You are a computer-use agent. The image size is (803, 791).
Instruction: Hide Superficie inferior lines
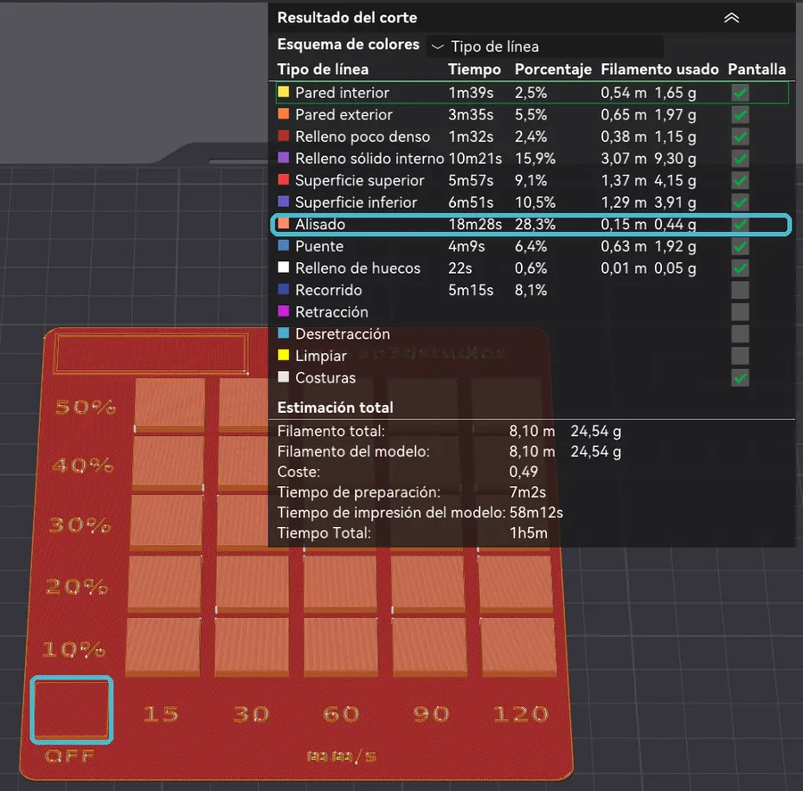coord(740,202)
